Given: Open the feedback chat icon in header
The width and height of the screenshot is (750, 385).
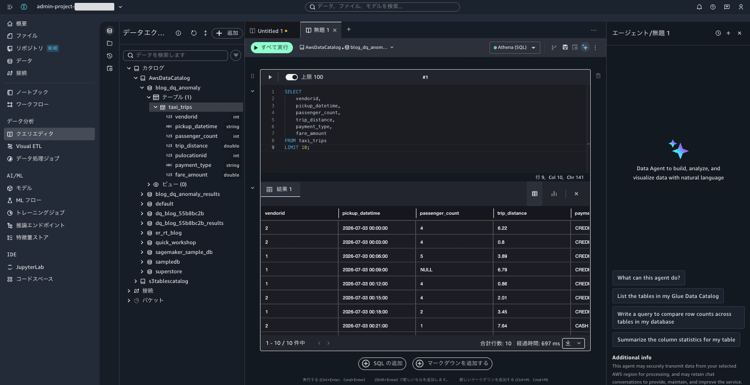Looking at the screenshot, I should (727, 7).
